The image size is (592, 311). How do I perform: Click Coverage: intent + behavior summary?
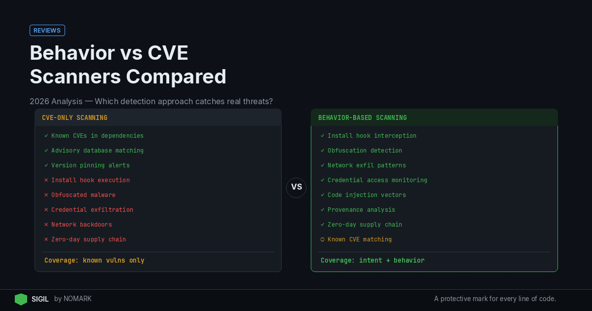372,260
